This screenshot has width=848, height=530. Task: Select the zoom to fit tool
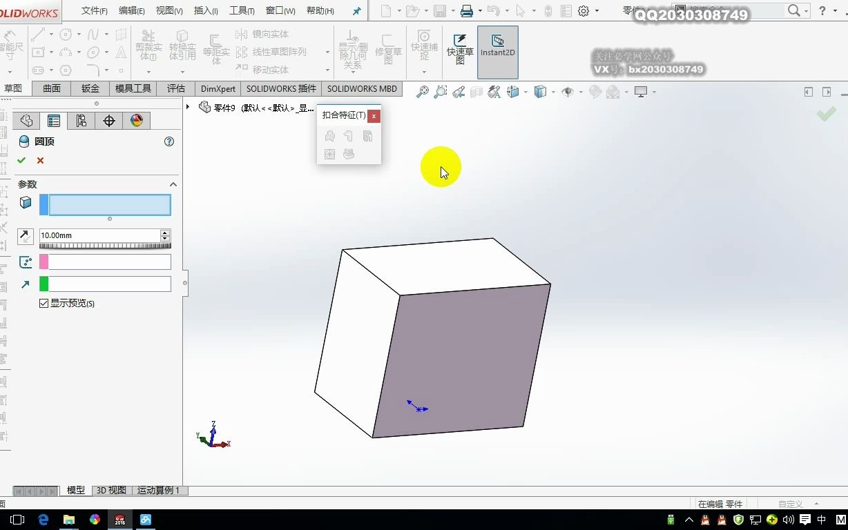click(x=422, y=91)
